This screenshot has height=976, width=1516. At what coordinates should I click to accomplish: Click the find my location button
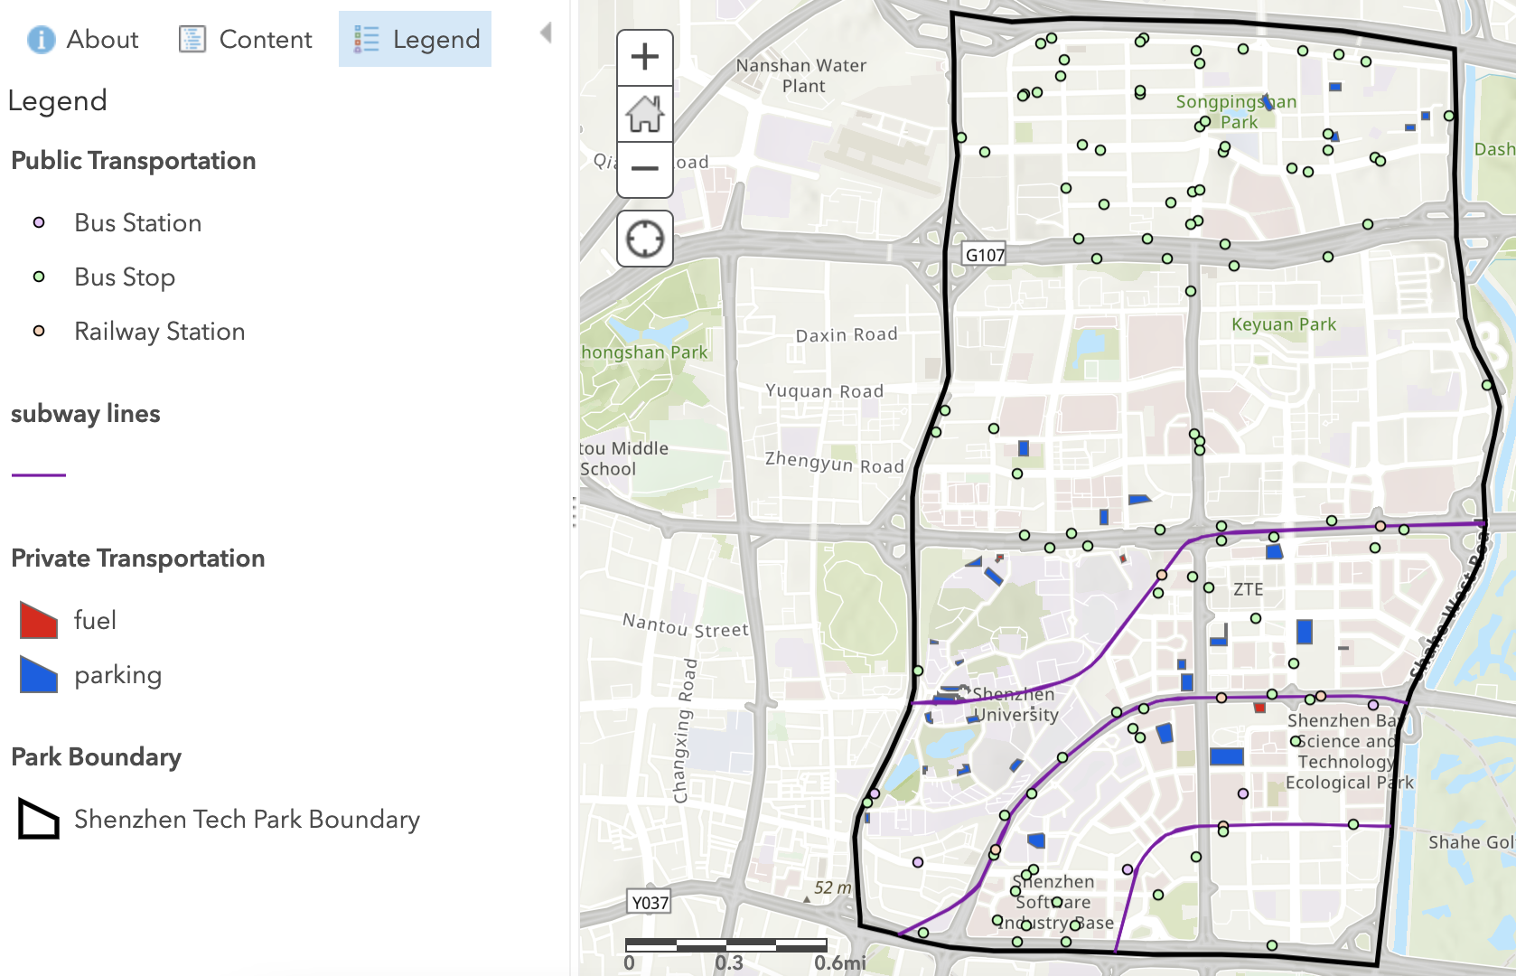pos(644,239)
